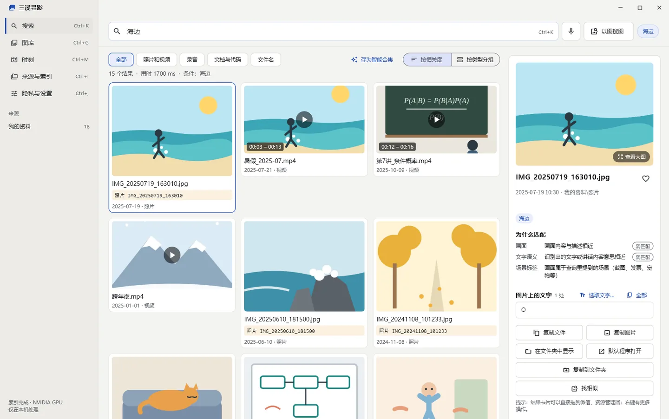Open 搜索 in the sidebar
Screen dimensions: 669x419
pyautogui.click(x=49, y=26)
